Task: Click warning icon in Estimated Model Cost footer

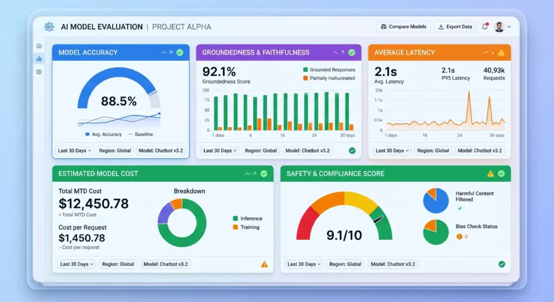Action: tap(264, 264)
